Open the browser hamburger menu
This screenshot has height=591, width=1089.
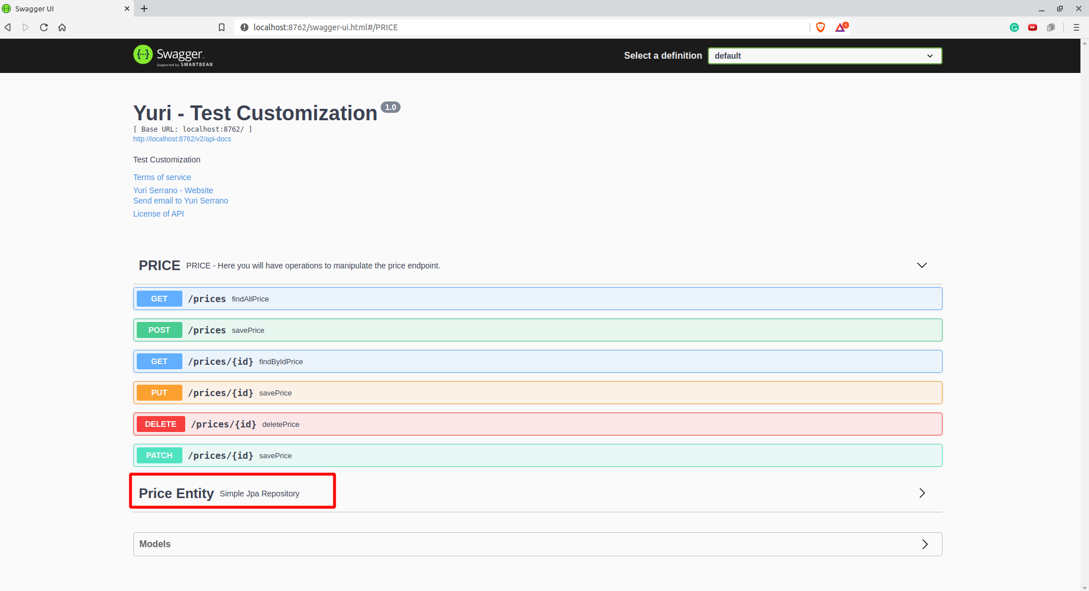coord(1076,27)
